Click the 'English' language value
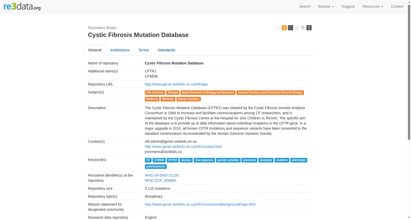The image size is (411, 220). pyautogui.click(x=151, y=217)
